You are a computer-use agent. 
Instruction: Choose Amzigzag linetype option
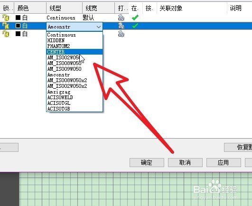click(x=75, y=92)
